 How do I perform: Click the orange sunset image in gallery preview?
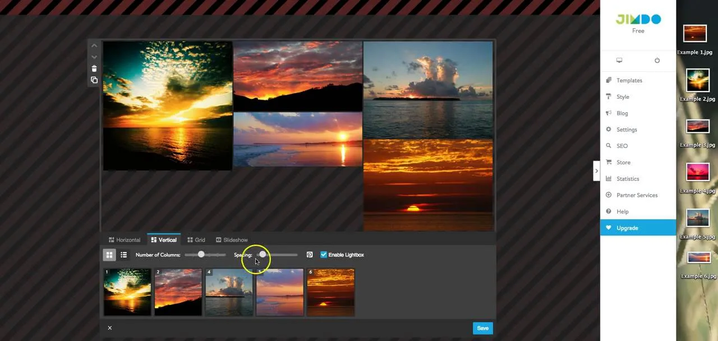(428, 185)
